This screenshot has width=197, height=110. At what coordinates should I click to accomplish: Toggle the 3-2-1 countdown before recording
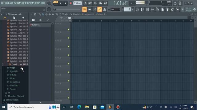tap(95, 3)
